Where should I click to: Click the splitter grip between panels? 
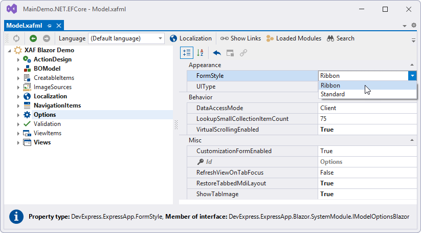(176, 125)
